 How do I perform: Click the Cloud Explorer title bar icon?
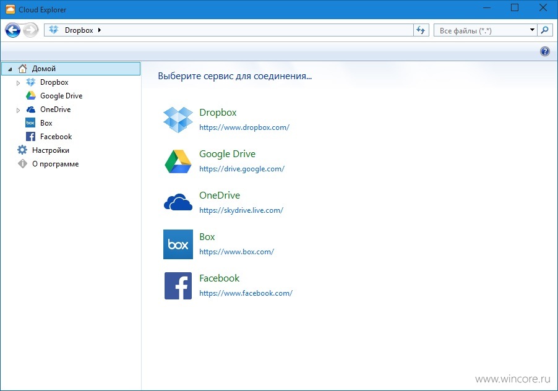[11, 10]
